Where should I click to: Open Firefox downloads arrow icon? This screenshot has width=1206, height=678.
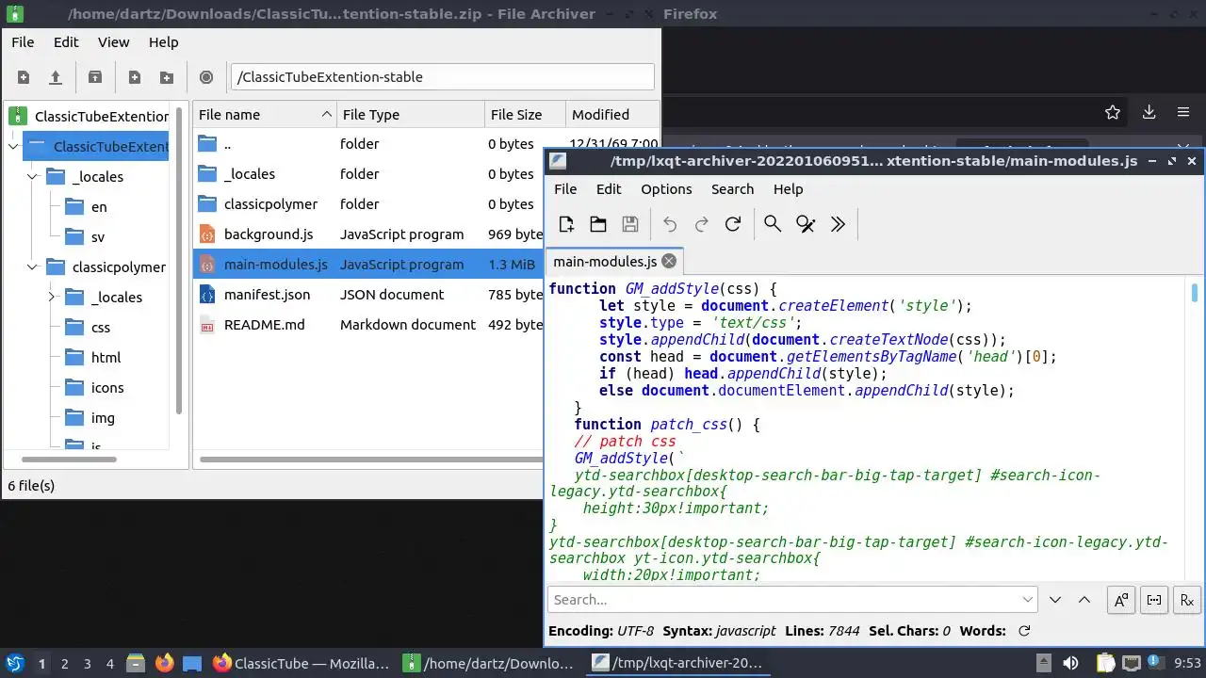point(1149,112)
